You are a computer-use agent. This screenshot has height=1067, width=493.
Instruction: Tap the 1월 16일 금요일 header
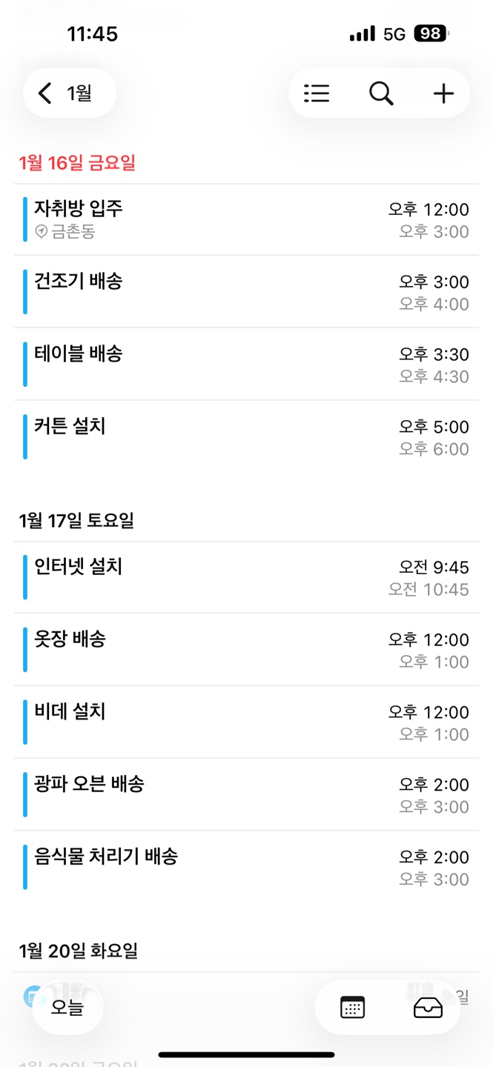(x=77, y=163)
